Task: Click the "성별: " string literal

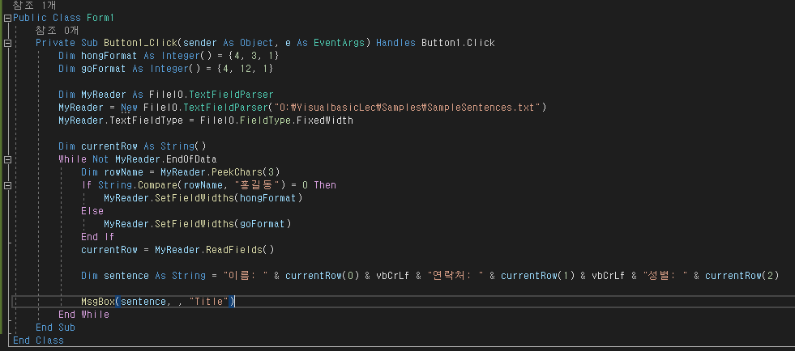Action: (665, 276)
